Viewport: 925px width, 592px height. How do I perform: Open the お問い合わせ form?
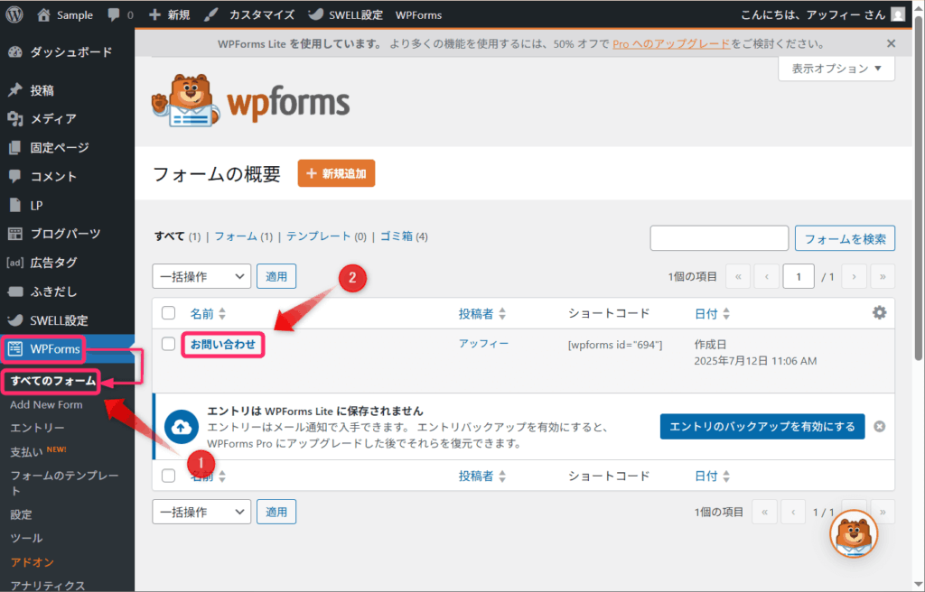pos(223,345)
